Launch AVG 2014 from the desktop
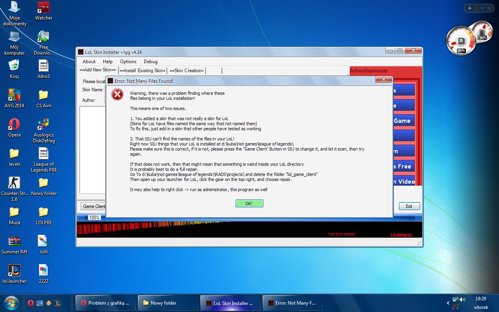 pos(14,99)
